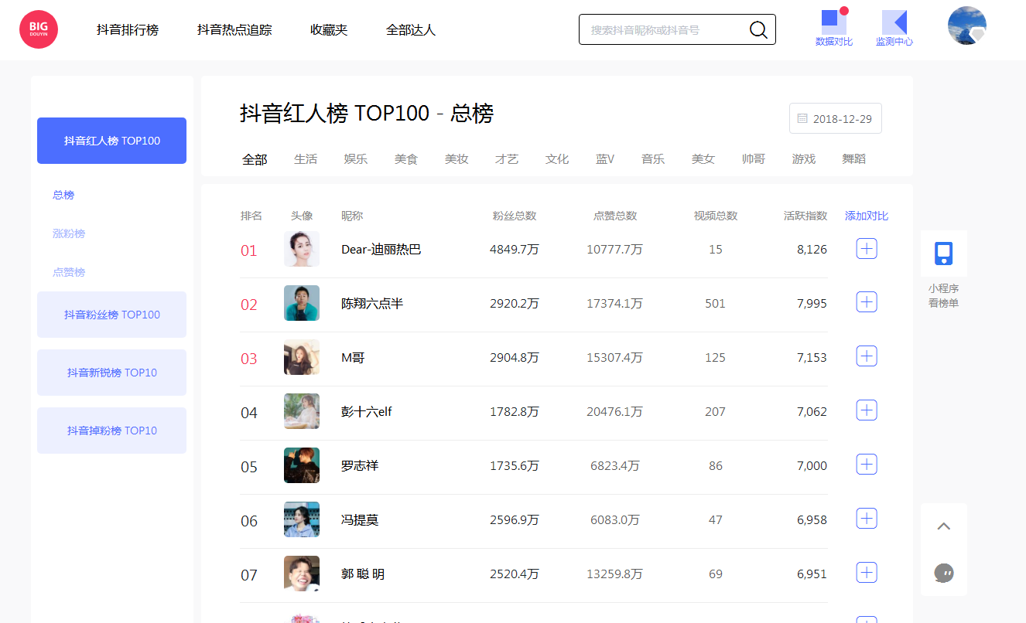Image resolution: width=1026 pixels, height=623 pixels.
Task: Select 点赞榜 in the sidebar
Action: pyautogui.click(x=69, y=272)
